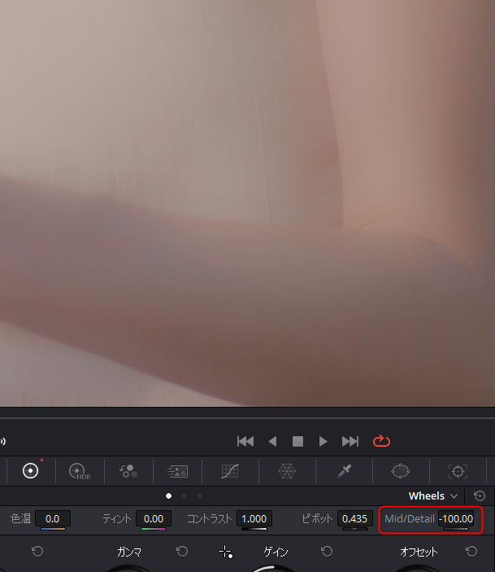495x572 pixels.
Task: Open the Color Warper palette
Action: click(x=287, y=470)
